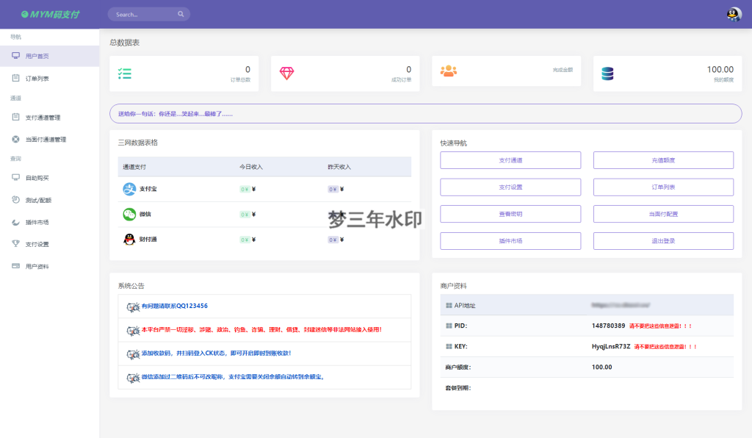Click the WeChat 微信 icon
This screenshot has width=752, height=438.
pyautogui.click(x=129, y=214)
